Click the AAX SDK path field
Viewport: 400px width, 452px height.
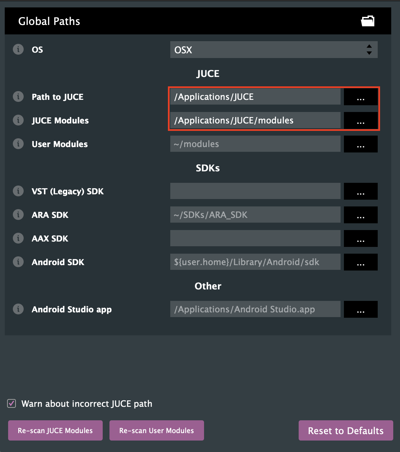point(255,238)
